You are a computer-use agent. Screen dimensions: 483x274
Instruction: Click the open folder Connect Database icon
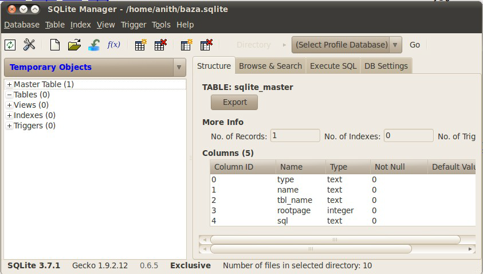point(74,45)
